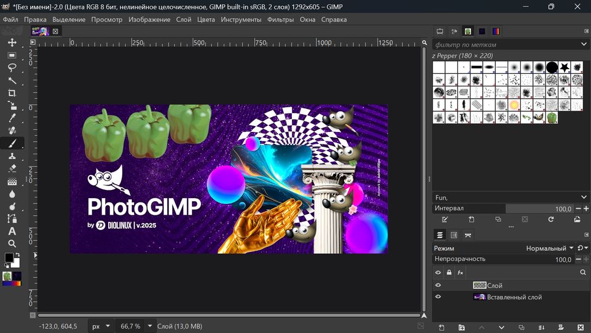Toggle the layer effects fx header
The width and height of the screenshot is (591, 333).
click(x=460, y=272)
